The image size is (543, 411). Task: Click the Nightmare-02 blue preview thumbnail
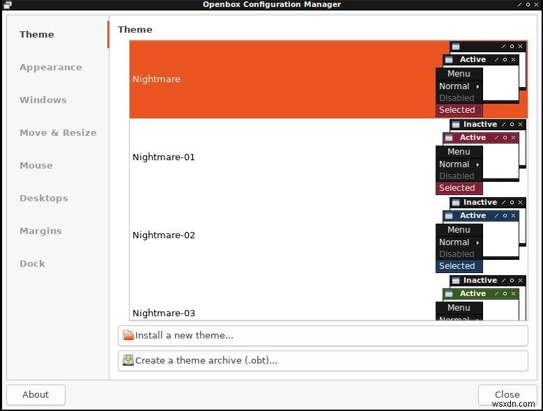pos(481,235)
